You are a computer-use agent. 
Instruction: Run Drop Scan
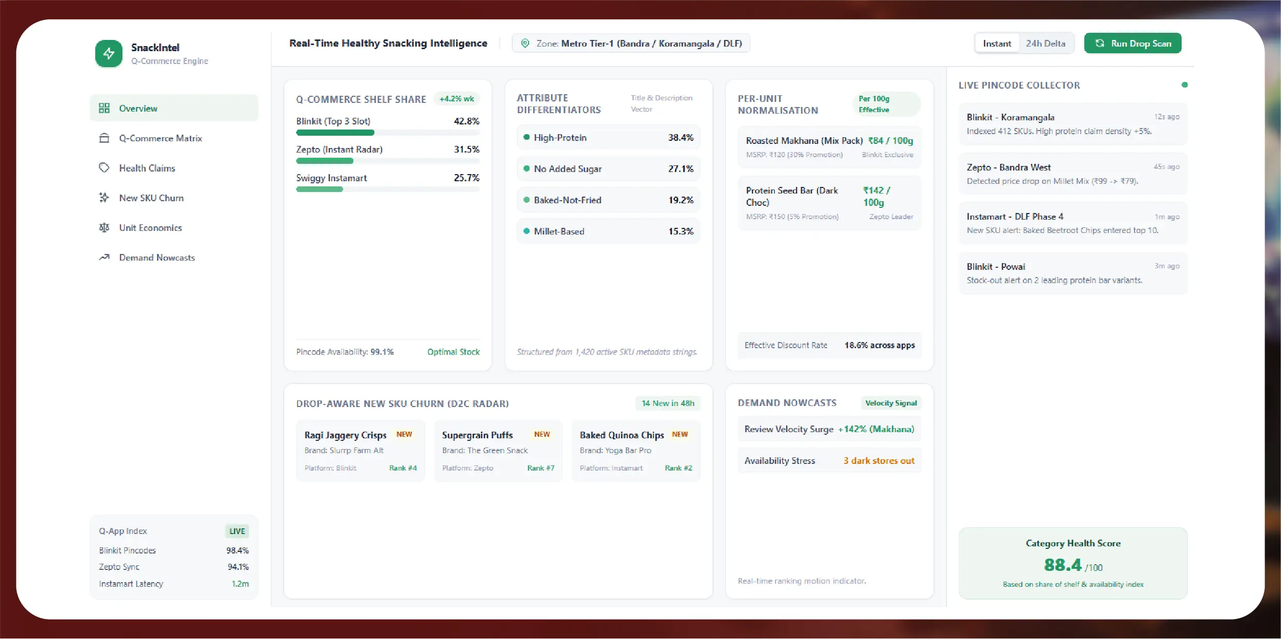[1132, 44]
